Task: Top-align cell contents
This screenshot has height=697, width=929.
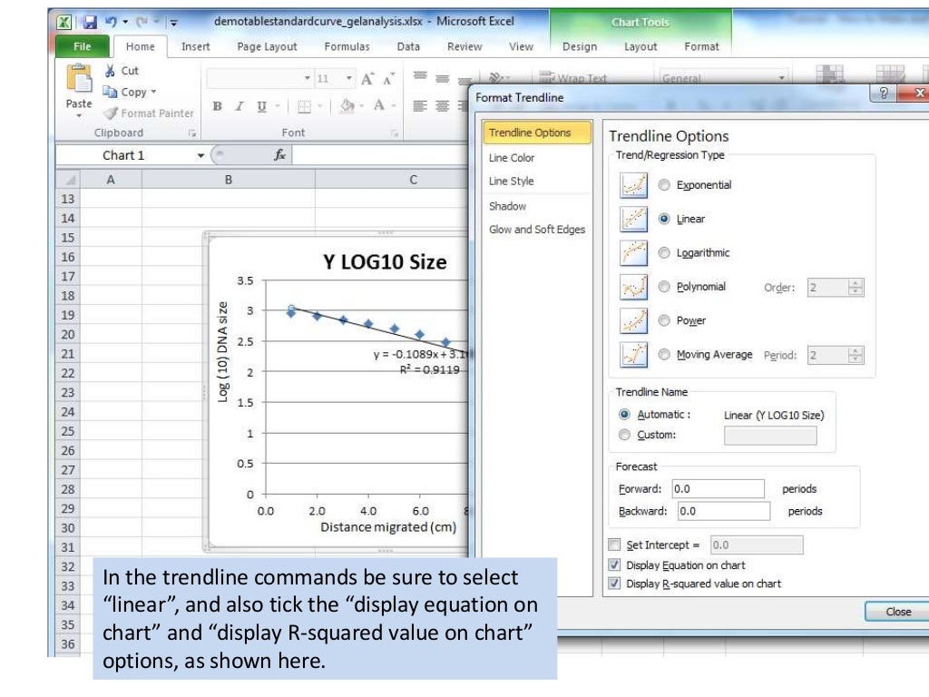Action: [x=420, y=76]
